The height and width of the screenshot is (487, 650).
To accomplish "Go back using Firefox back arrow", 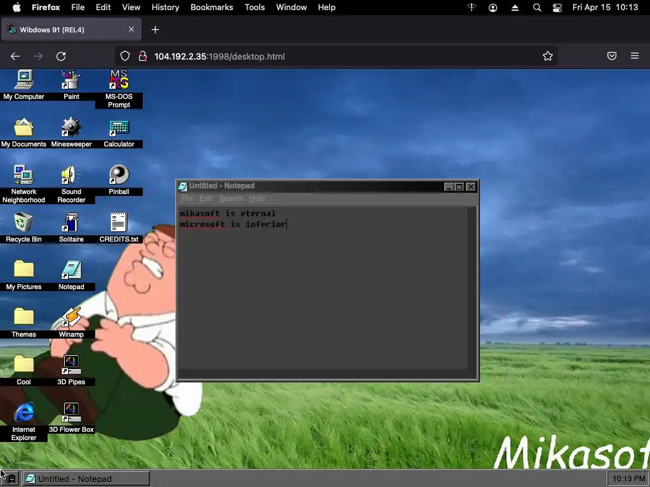I will coord(15,56).
